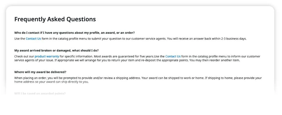Follow Contact Us link in broken award answer
The width and height of the screenshot is (282, 115).
[173, 57]
